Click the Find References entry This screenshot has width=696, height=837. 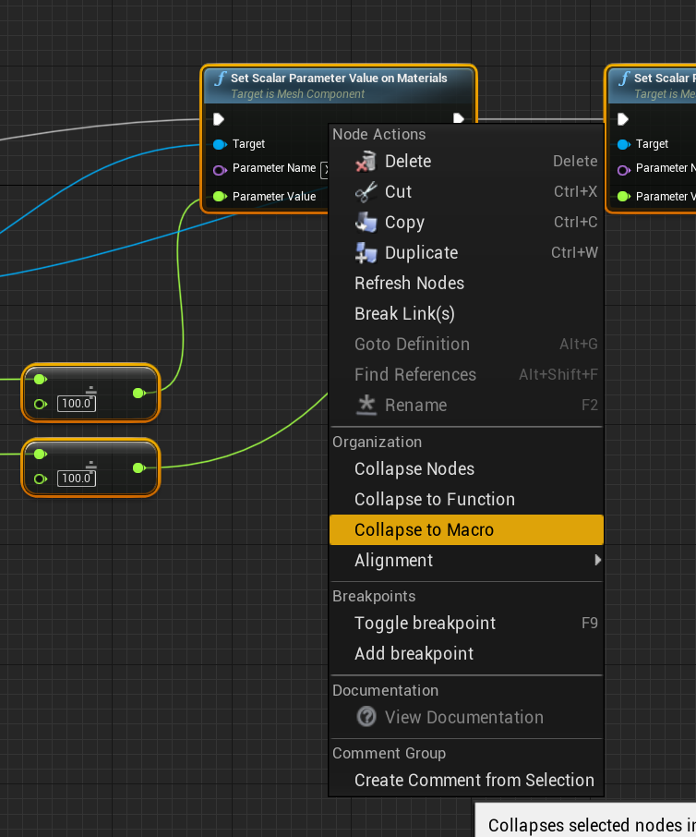[466, 375]
